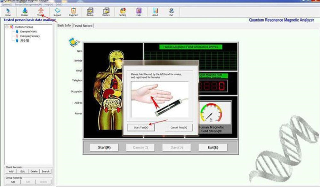
Task: Switch to the Tested Record tab
Action: click(x=83, y=26)
